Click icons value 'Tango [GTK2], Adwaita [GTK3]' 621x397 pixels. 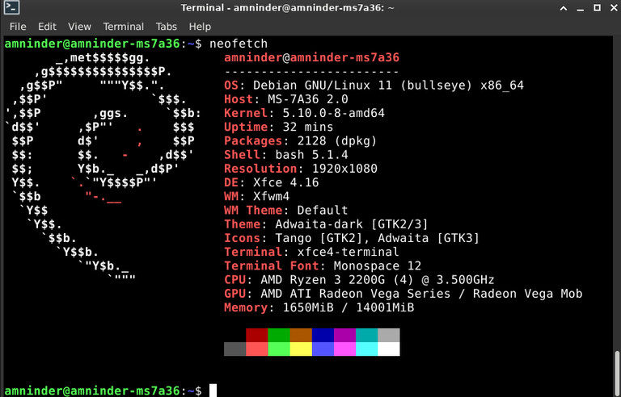tap(378, 238)
